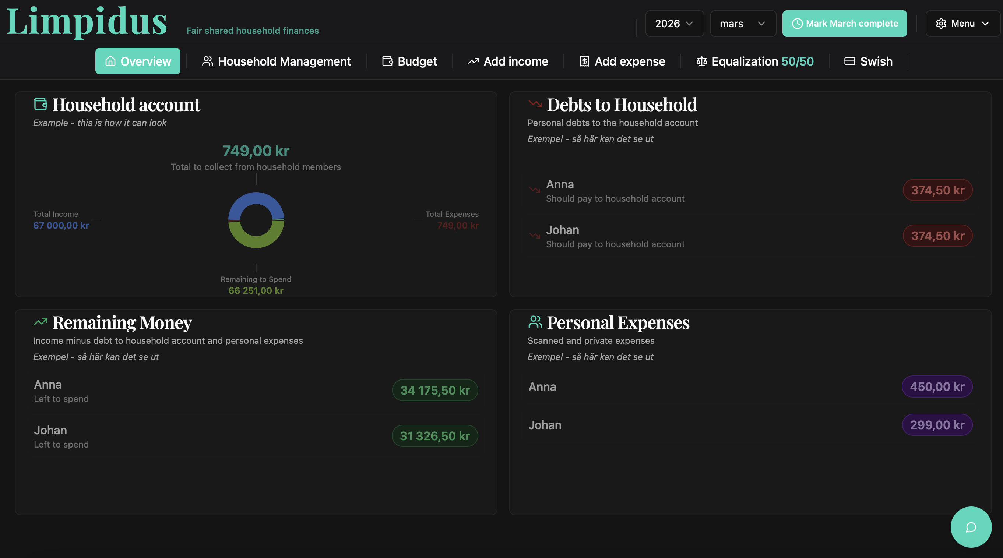Open the 2026 year dropdown

pyautogui.click(x=675, y=23)
